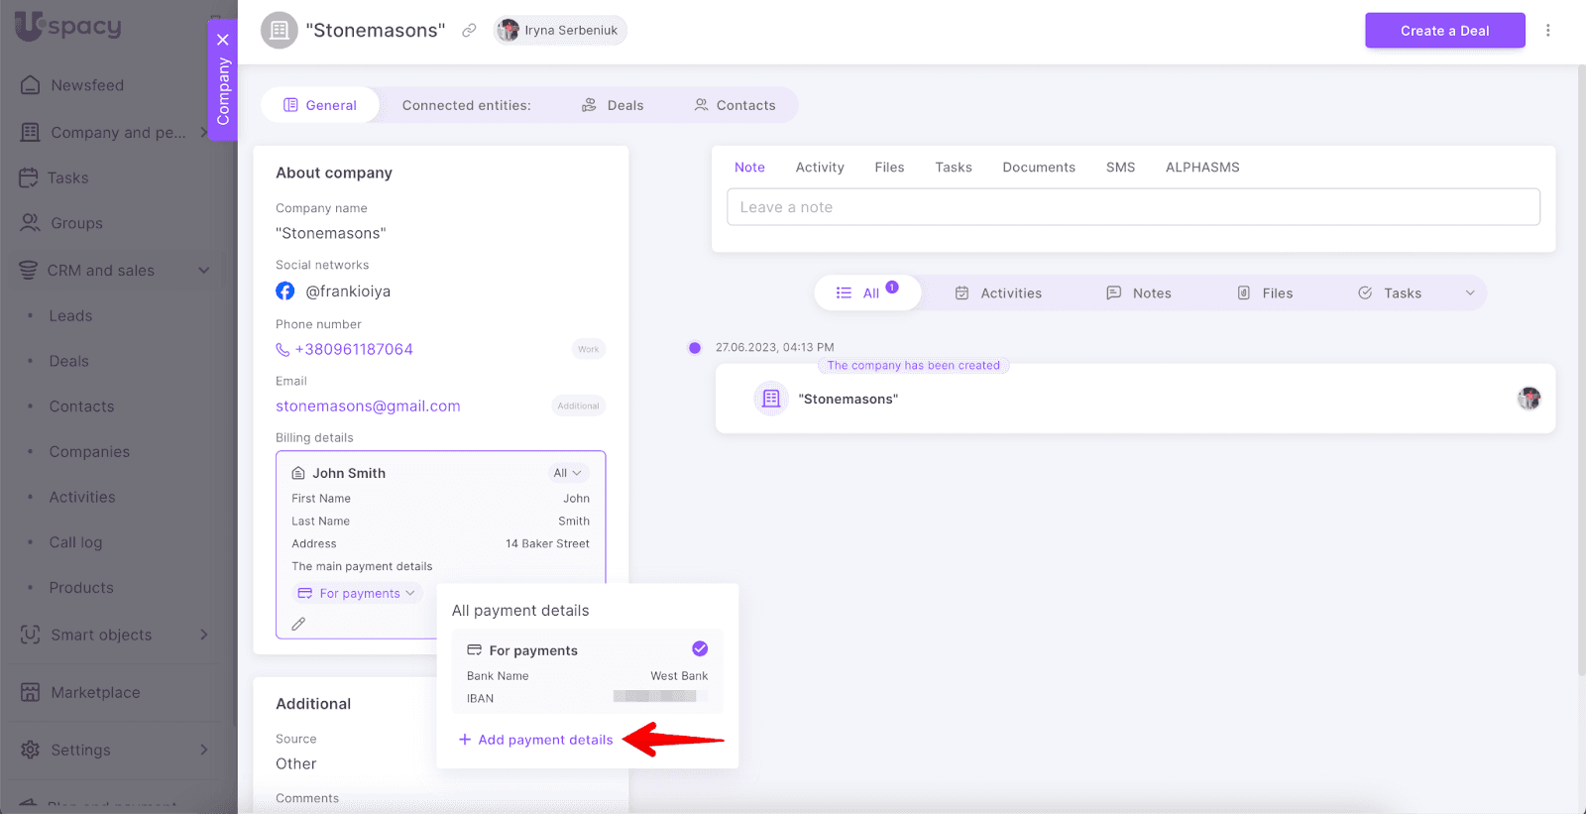Toggle the For payments selected checkmark
The width and height of the screenshot is (1586, 814).
(700, 648)
